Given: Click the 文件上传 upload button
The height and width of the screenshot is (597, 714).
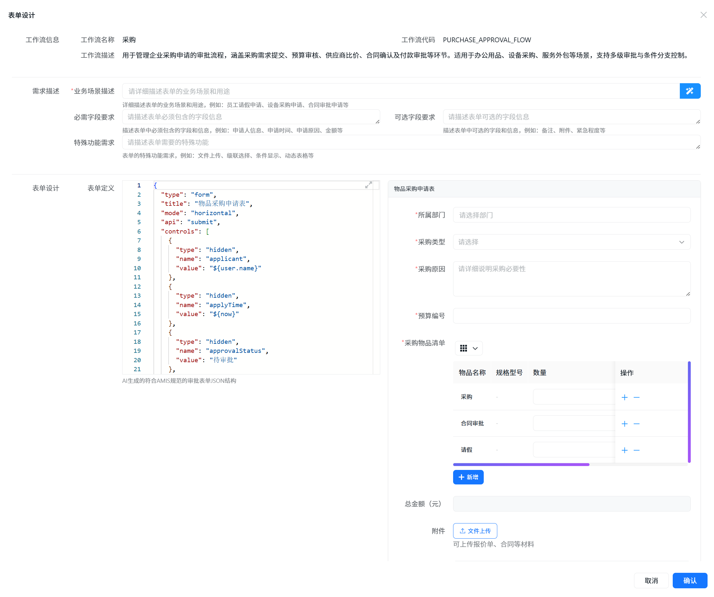Looking at the screenshot, I should pos(475,531).
